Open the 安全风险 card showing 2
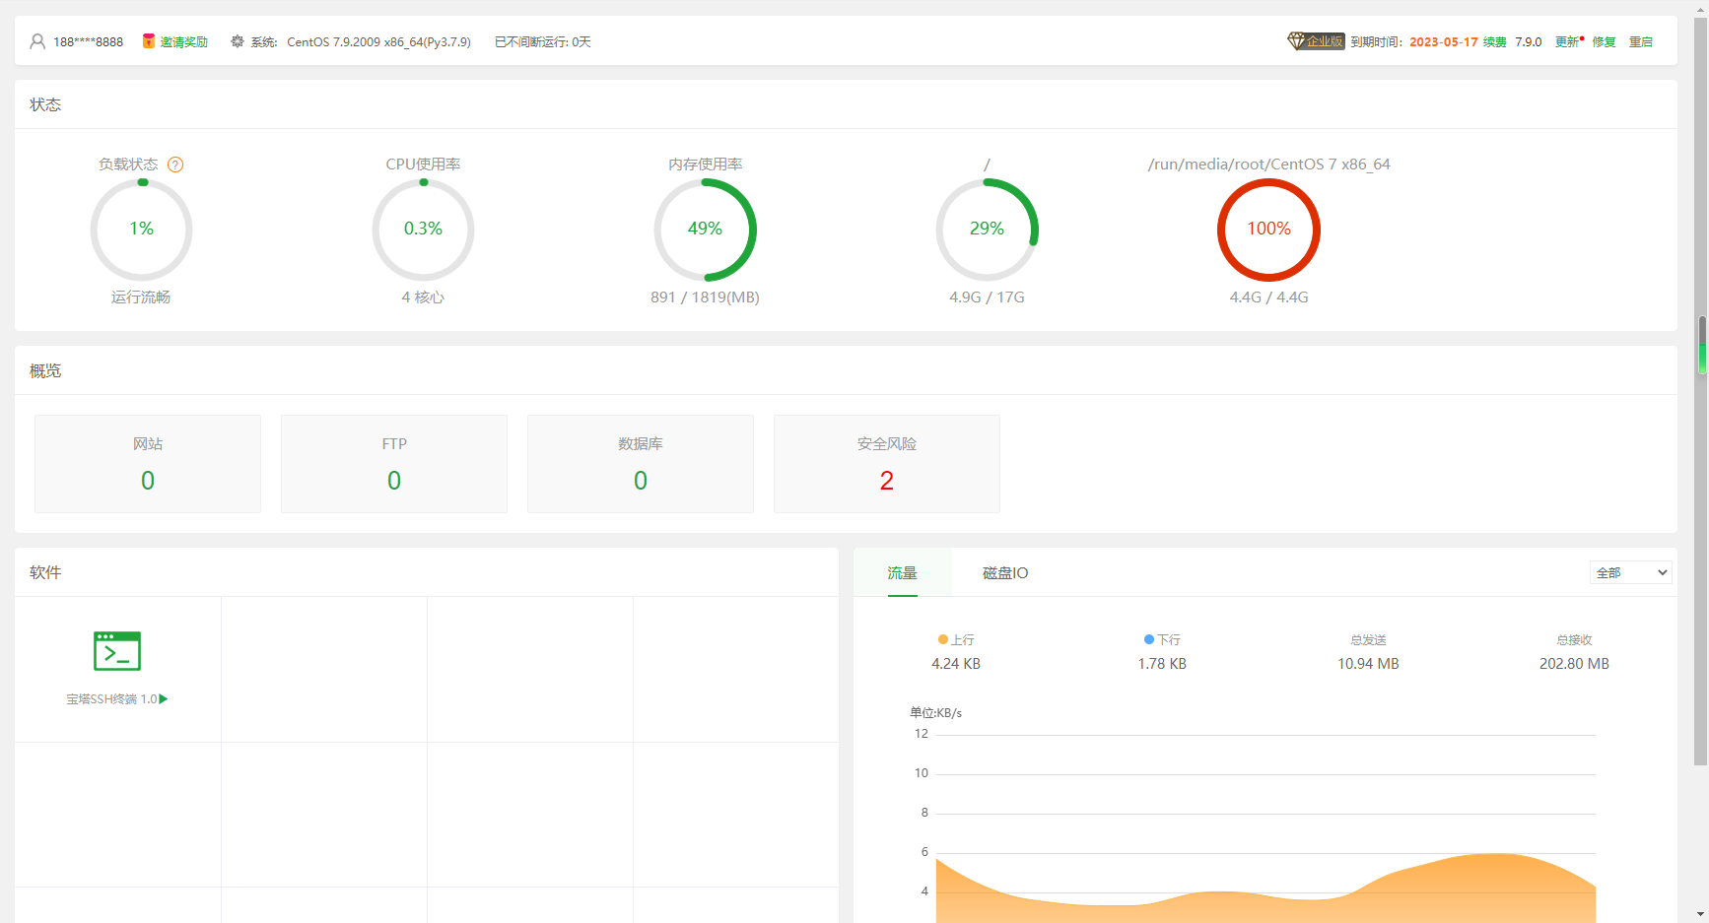 point(886,464)
